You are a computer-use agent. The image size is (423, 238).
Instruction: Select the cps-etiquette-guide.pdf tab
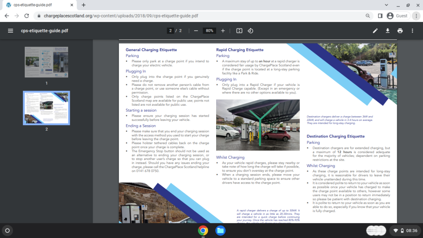click(38, 5)
